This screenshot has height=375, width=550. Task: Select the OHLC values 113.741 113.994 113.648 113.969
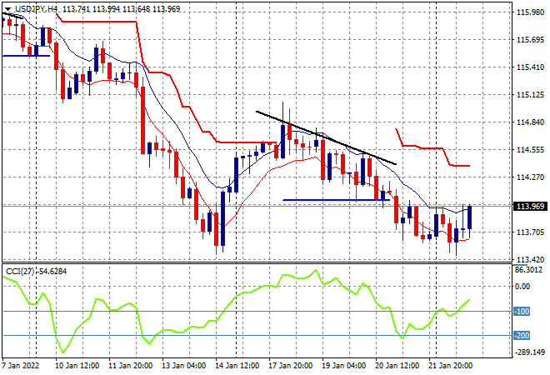(x=122, y=9)
